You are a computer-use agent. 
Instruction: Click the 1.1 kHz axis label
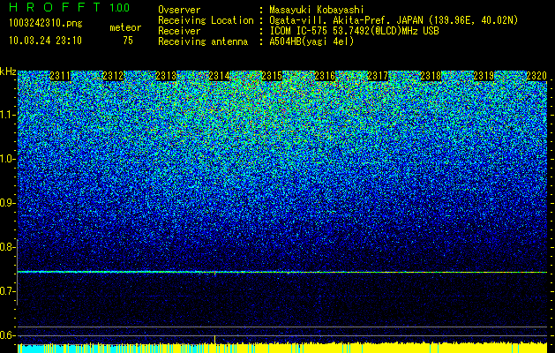pos(6,115)
